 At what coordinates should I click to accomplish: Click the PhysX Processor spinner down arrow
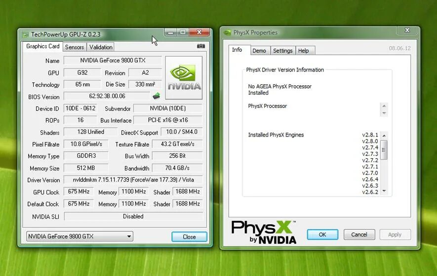tap(384, 113)
